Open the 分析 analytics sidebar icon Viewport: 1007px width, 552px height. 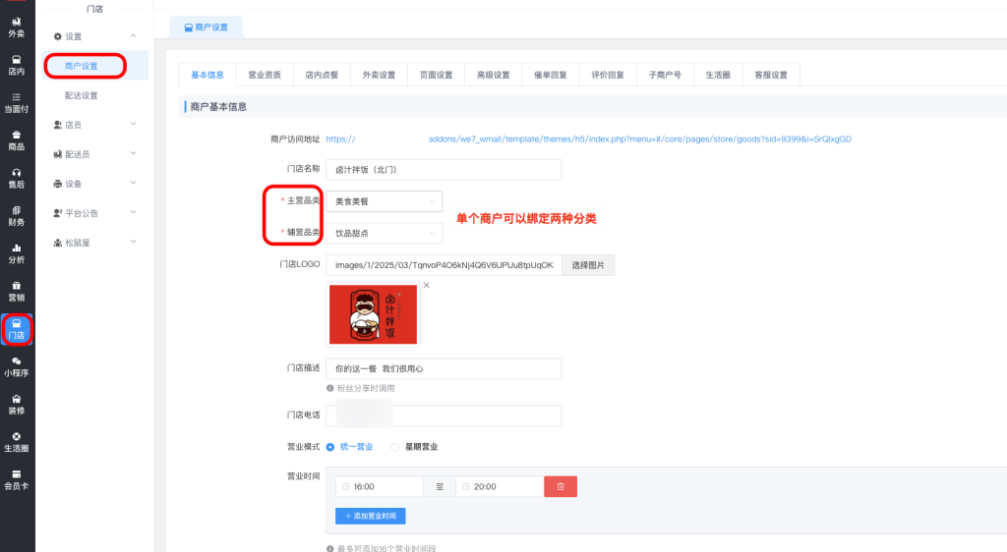[x=17, y=253]
